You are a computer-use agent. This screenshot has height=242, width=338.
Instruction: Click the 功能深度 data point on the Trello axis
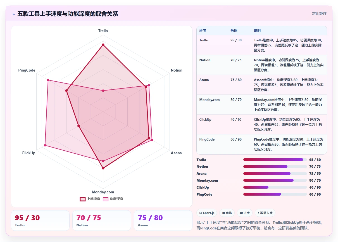click(103, 91)
